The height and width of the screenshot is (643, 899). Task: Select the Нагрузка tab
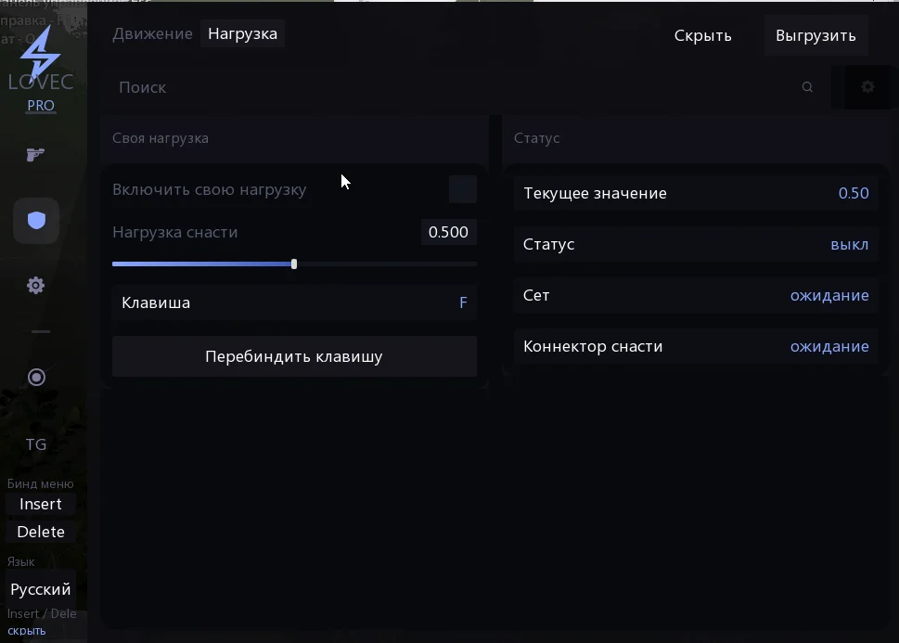(242, 33)
